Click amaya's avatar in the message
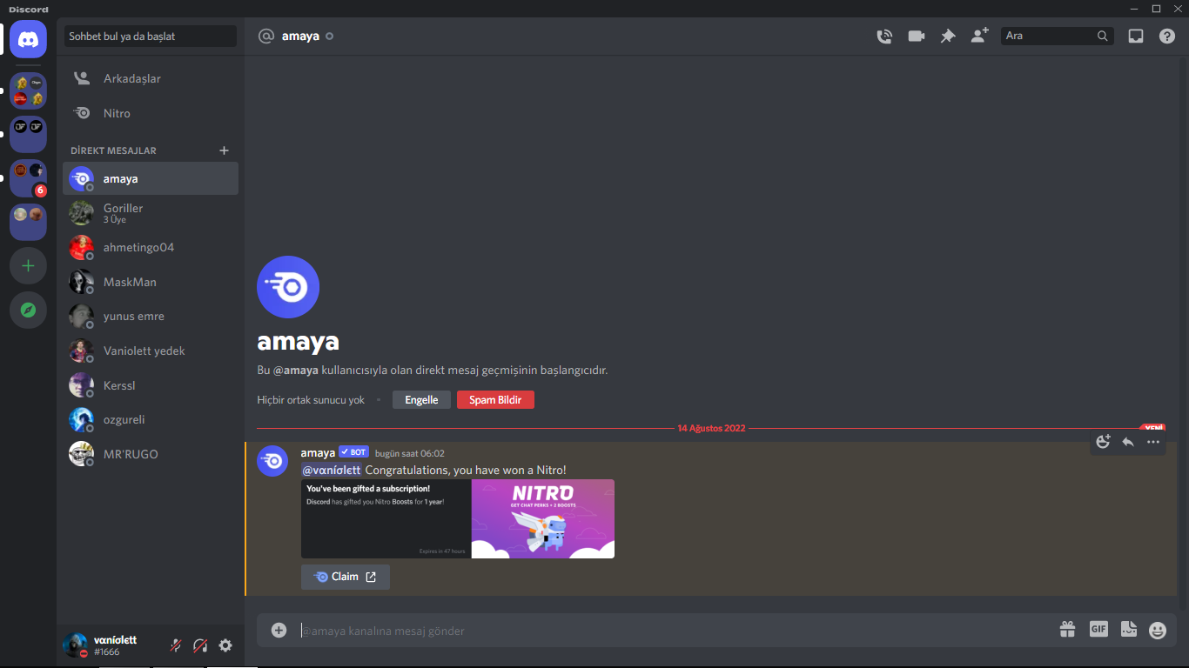The height and width of the screenshot is (668, 1189). point(272,461)
